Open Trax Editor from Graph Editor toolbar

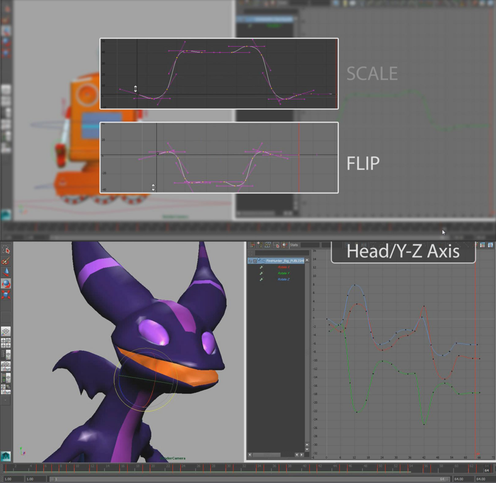coord(490,244)
